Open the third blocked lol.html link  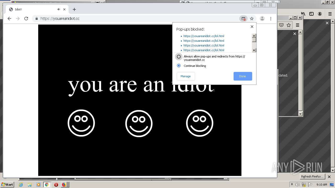tap(204, 45)
